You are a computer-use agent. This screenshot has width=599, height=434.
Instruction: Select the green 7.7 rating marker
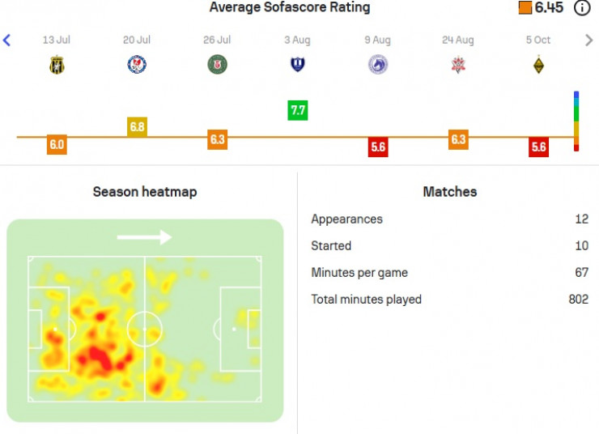pos(298,110)
